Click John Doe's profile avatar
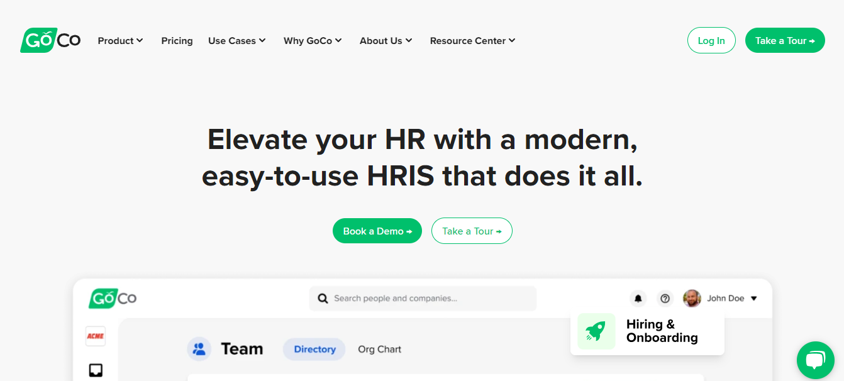This screenshot has width=844, height=381. pyautogui.click(x=692, y=299)
